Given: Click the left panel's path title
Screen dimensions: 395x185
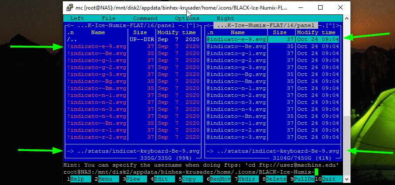Looking at the screenshot, I should pos(126,25).
